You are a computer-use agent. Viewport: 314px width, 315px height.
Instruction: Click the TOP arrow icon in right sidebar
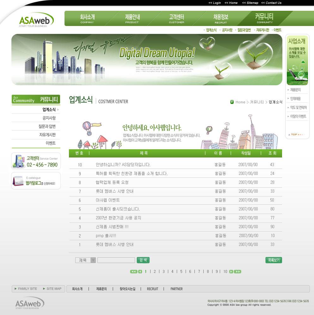point(289,134)
